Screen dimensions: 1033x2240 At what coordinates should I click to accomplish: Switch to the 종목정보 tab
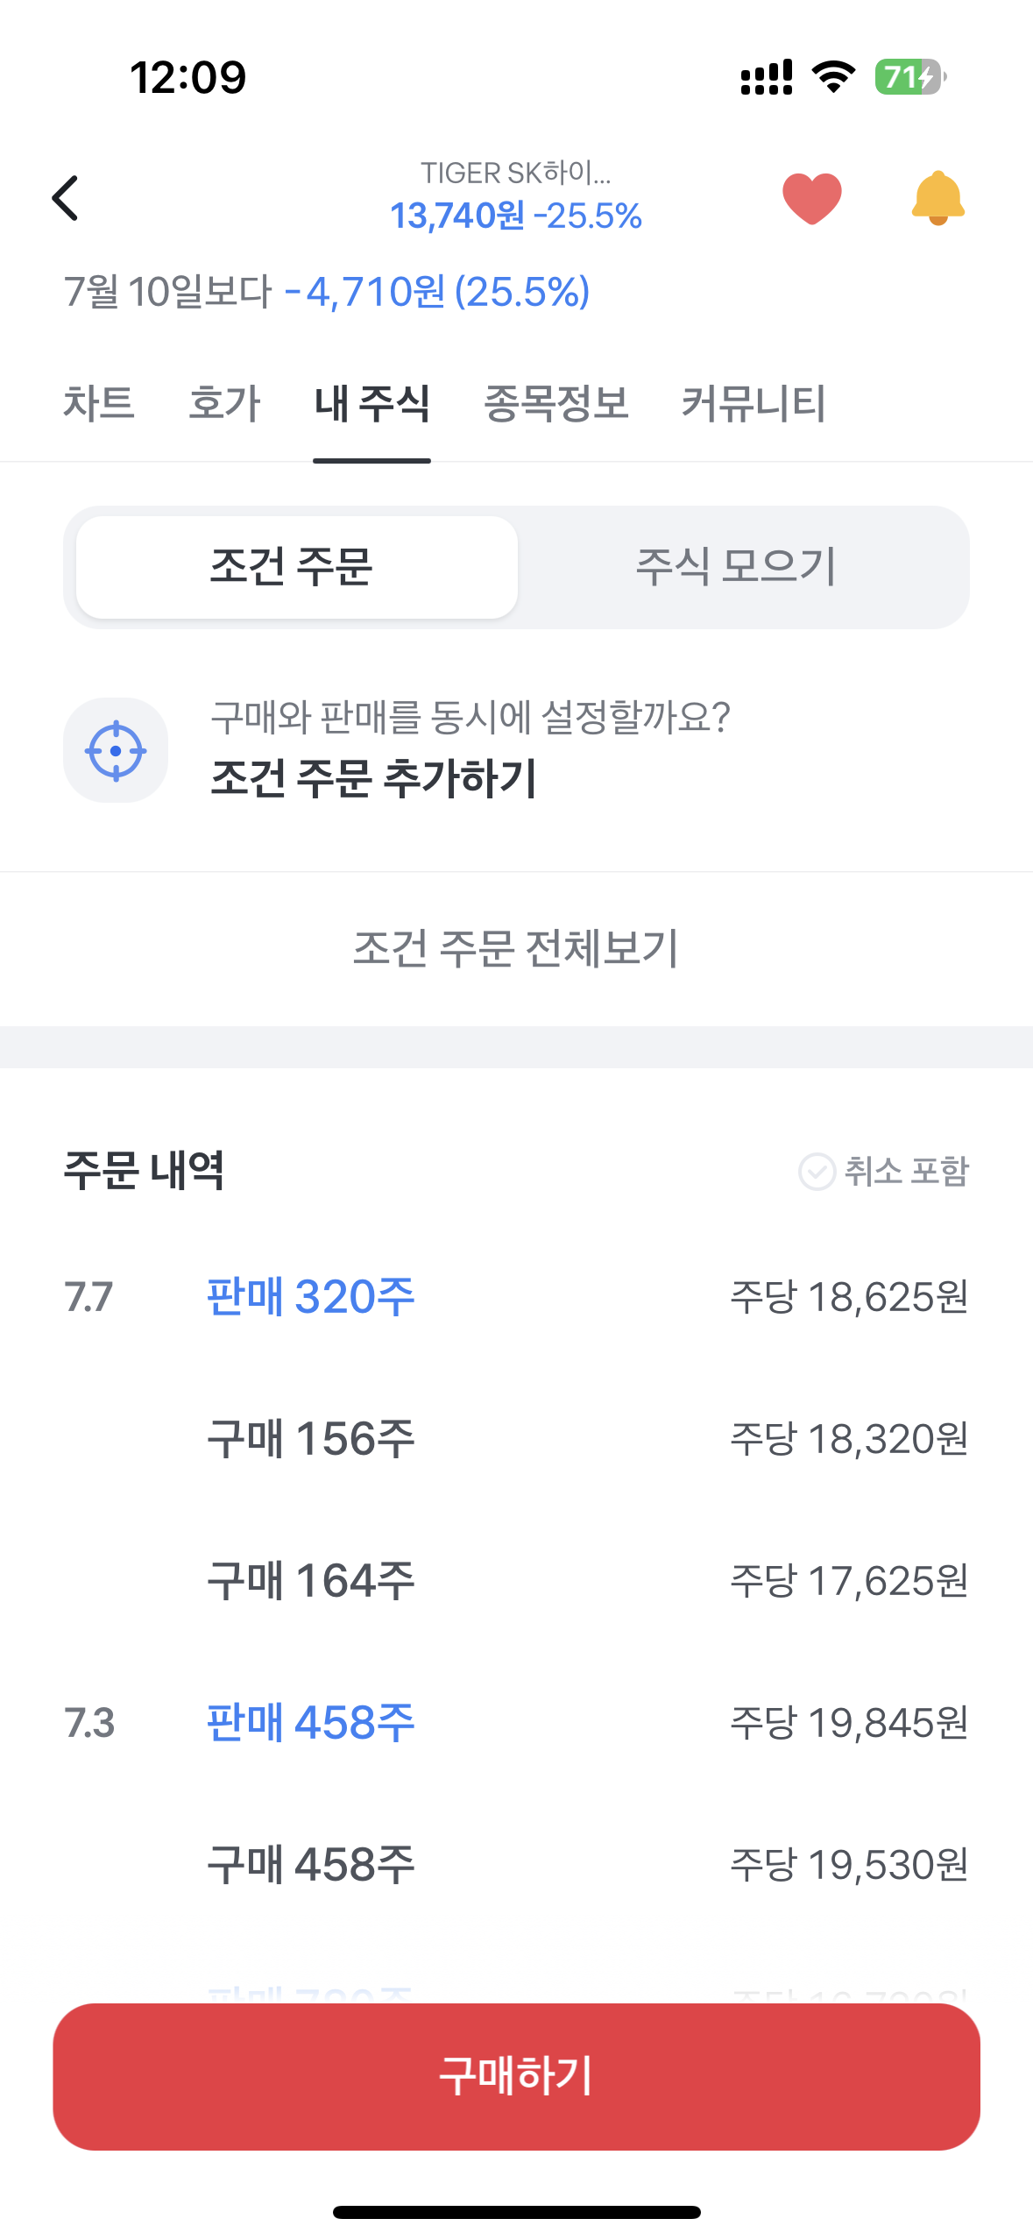click(x=556, y=404)
